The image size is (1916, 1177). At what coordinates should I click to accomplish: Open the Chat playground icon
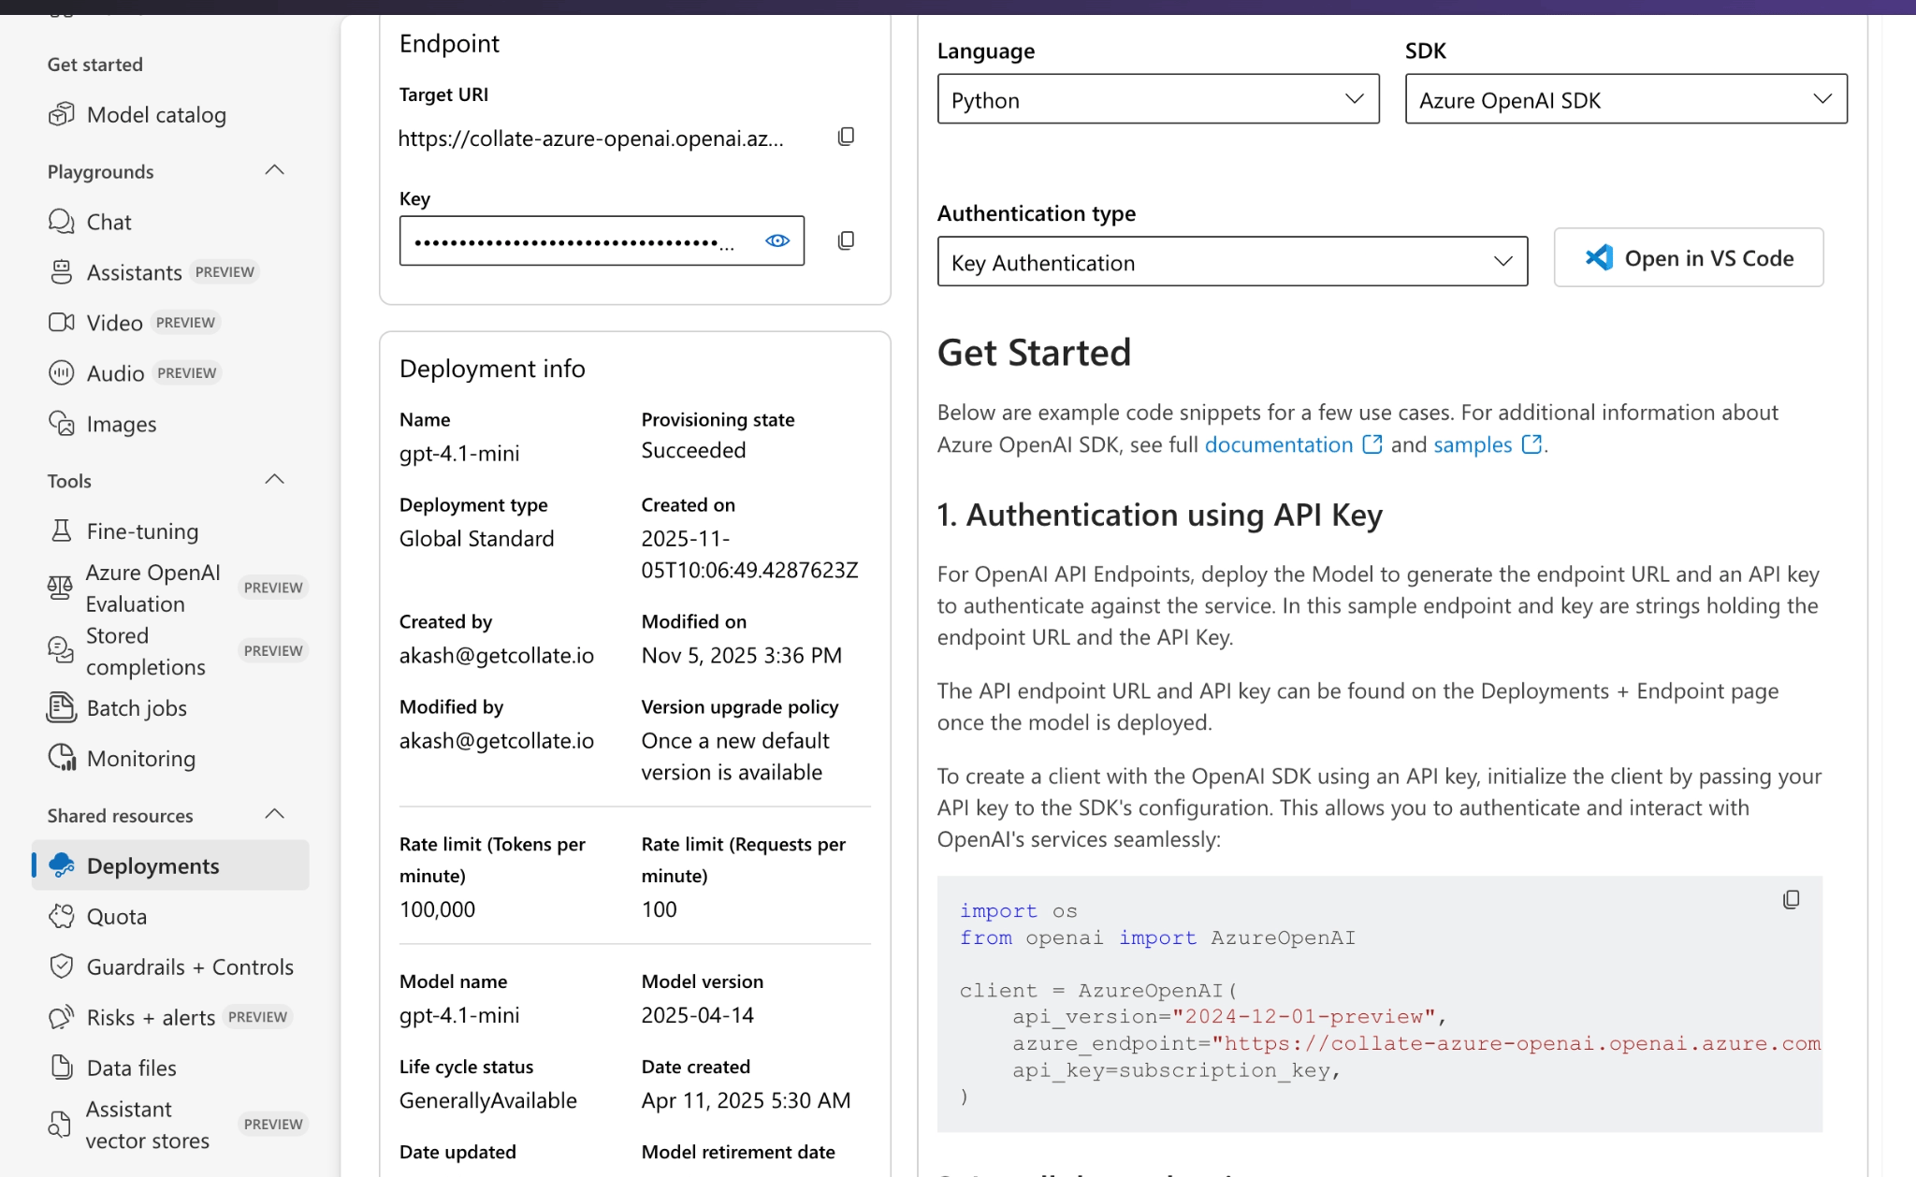[62, 222]
